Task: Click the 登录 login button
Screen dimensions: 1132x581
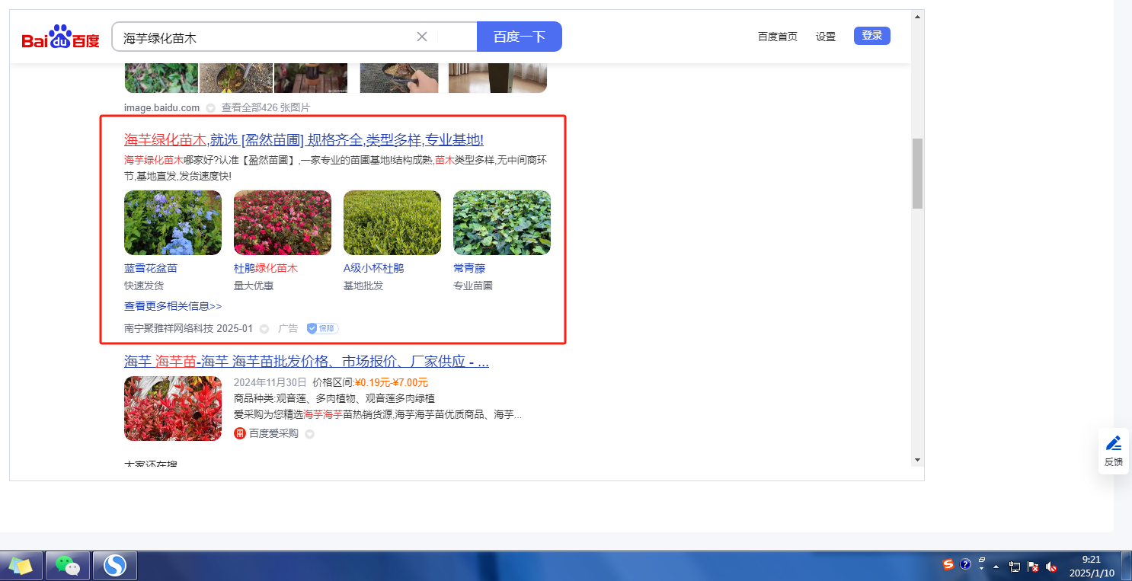Action: click(x=872, y=36)
